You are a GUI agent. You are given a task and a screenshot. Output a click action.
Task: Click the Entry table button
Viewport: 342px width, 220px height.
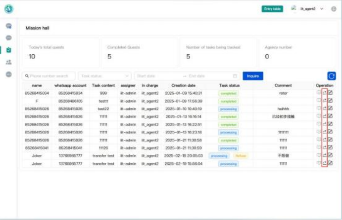(272, 9)
